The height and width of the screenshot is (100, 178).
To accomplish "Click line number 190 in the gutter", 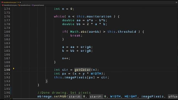I will tap(7, 70).
